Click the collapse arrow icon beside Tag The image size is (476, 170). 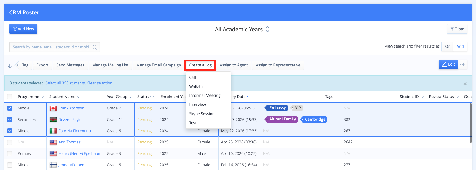tap(10, 66)
